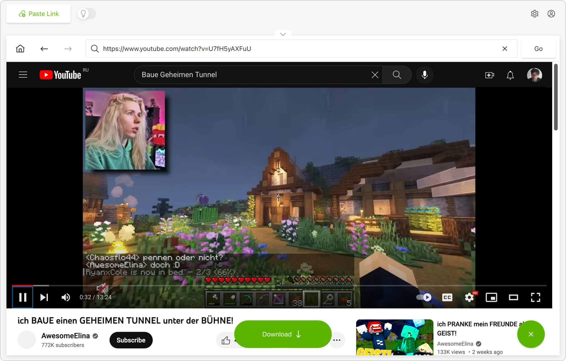Image resolution: width=566 pixels, height=361 pixels.
Task: Subscribe to AwesomeElina's channel
Action: click(x=131, y=340)
